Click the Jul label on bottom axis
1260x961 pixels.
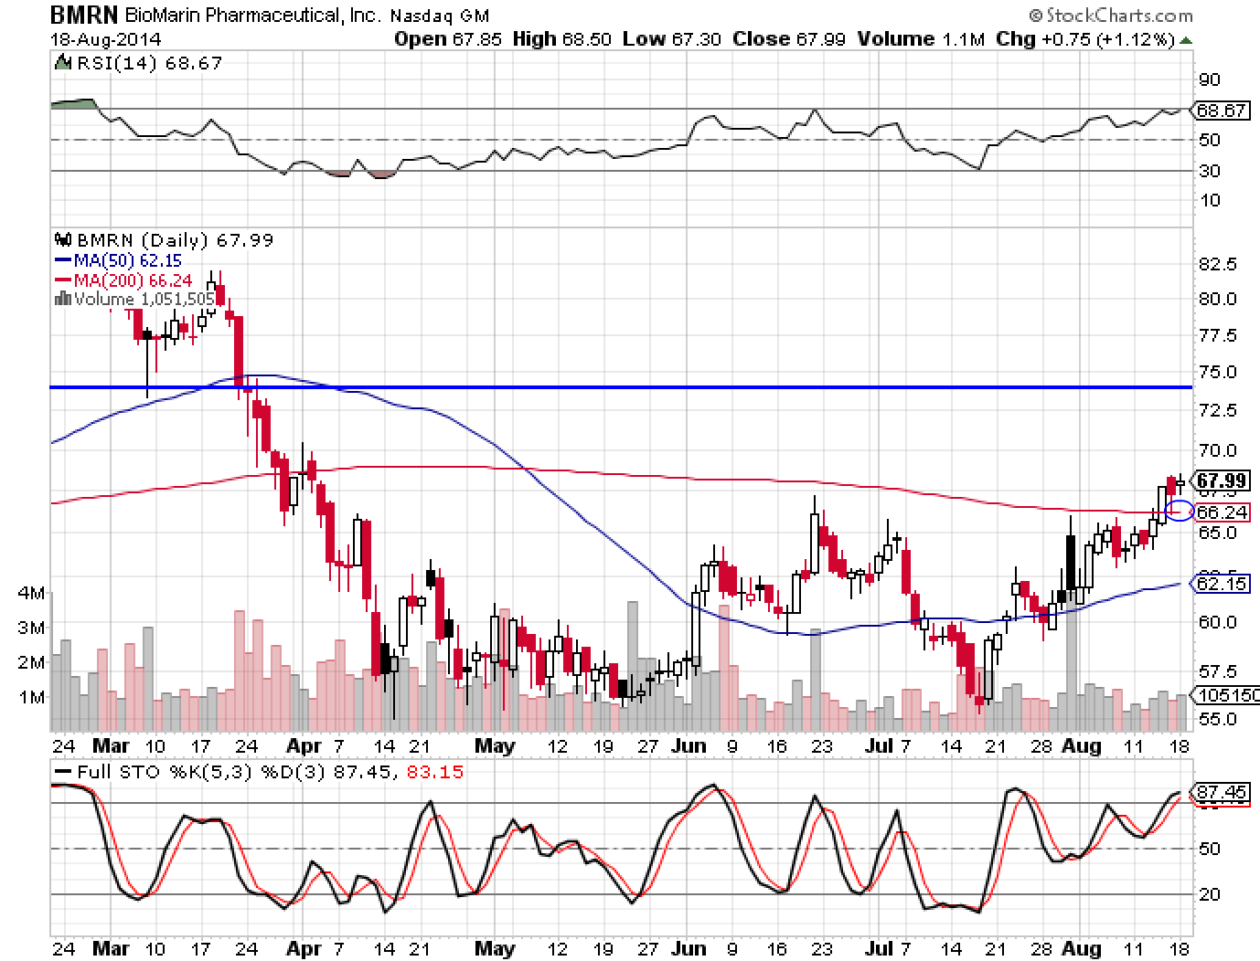[879, 949]
